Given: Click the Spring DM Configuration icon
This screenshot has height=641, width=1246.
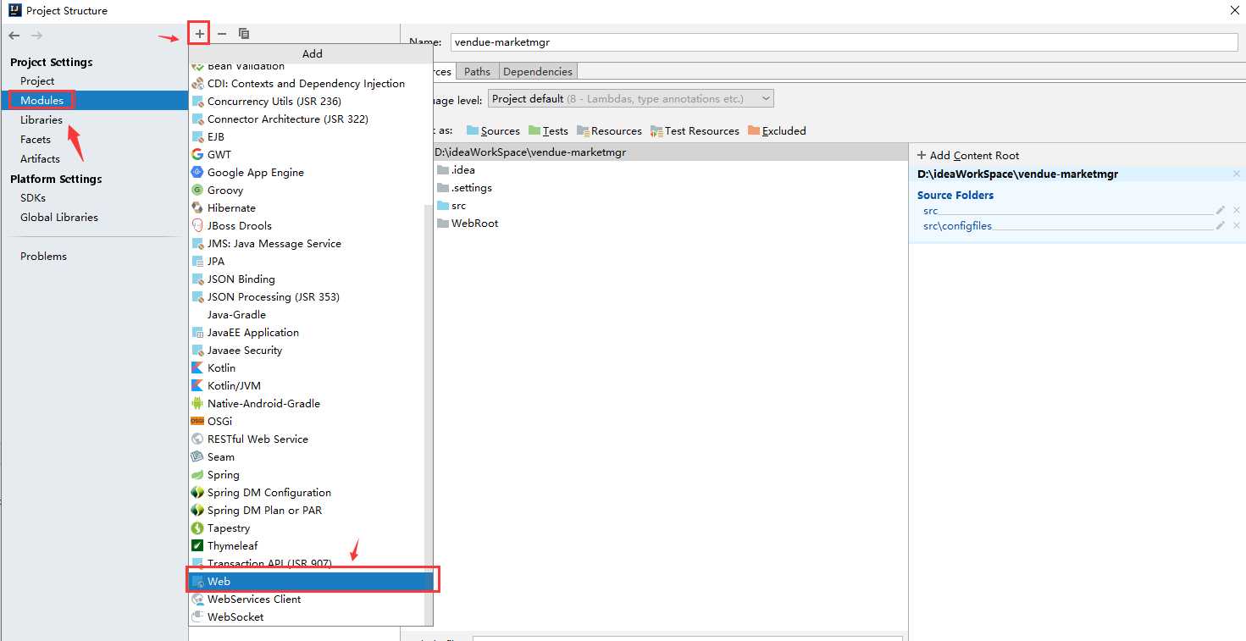Looking at the screenshot, I should coord(197,492).
